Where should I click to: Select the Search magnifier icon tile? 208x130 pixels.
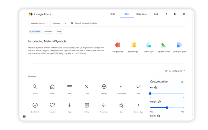tap(35, 89)
